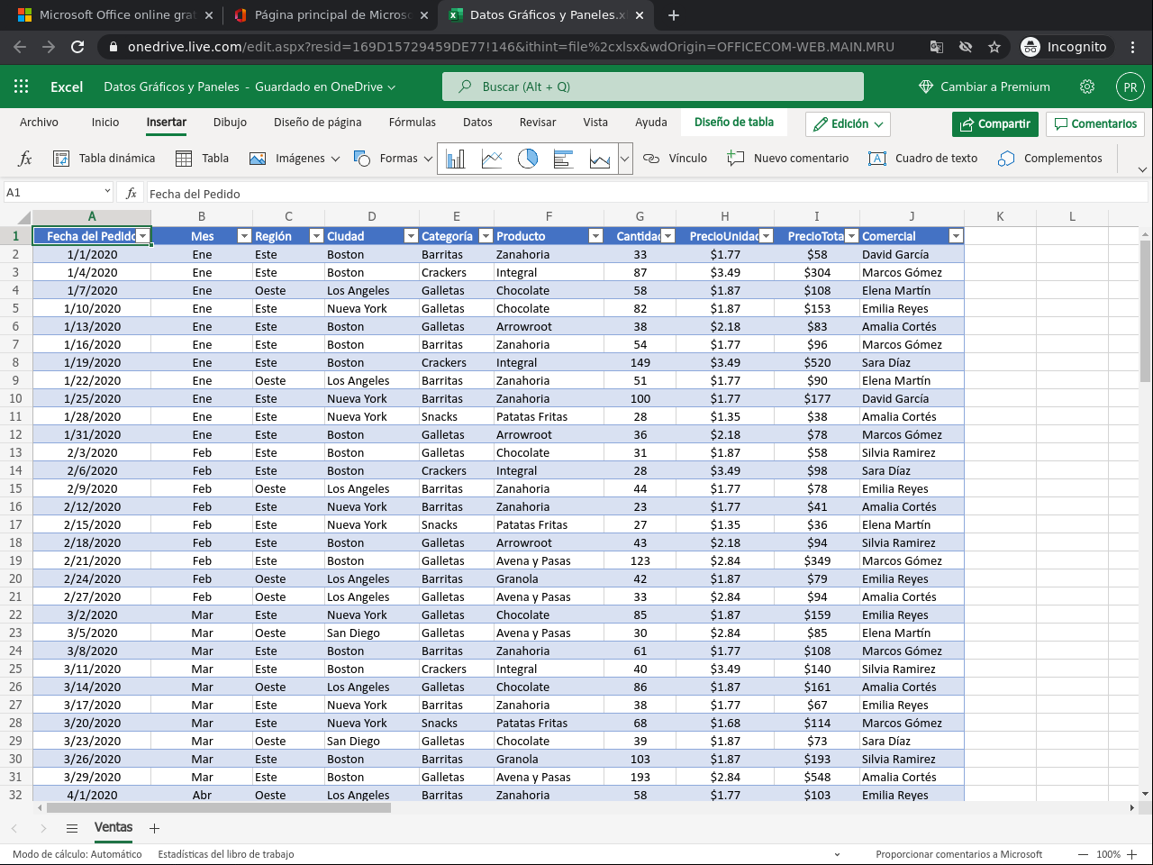Insert a bar chart from the chart gallery
The height and width of the screenshot is (865, 1153).
click(x=564, y=159)
